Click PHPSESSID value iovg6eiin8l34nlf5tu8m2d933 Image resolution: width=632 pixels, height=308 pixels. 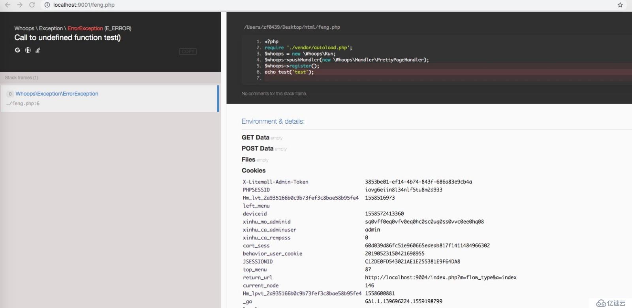[404, 190]
